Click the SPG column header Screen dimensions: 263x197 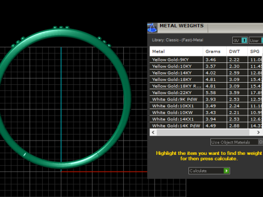click(255, 51)
